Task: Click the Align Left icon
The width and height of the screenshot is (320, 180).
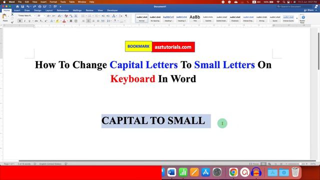Action: (x=83, y=21)
